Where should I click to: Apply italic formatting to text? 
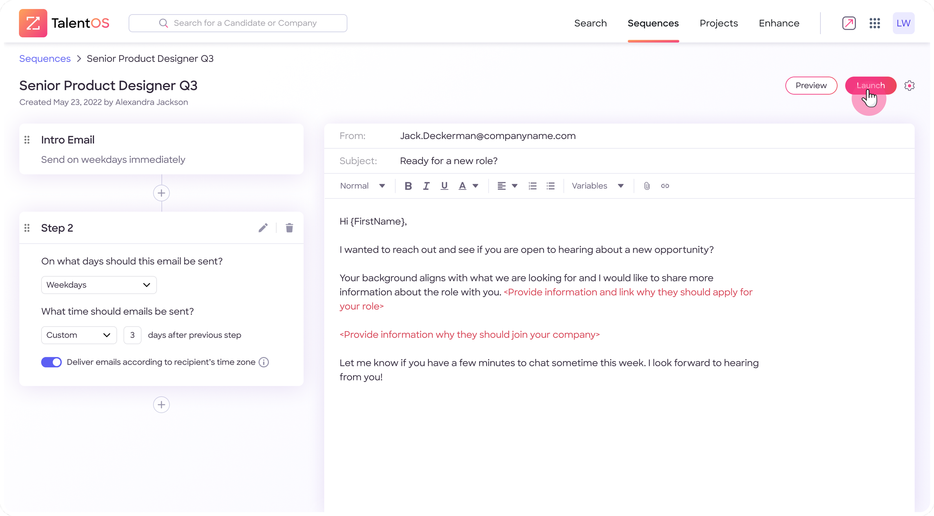click(x=426, y=186)
